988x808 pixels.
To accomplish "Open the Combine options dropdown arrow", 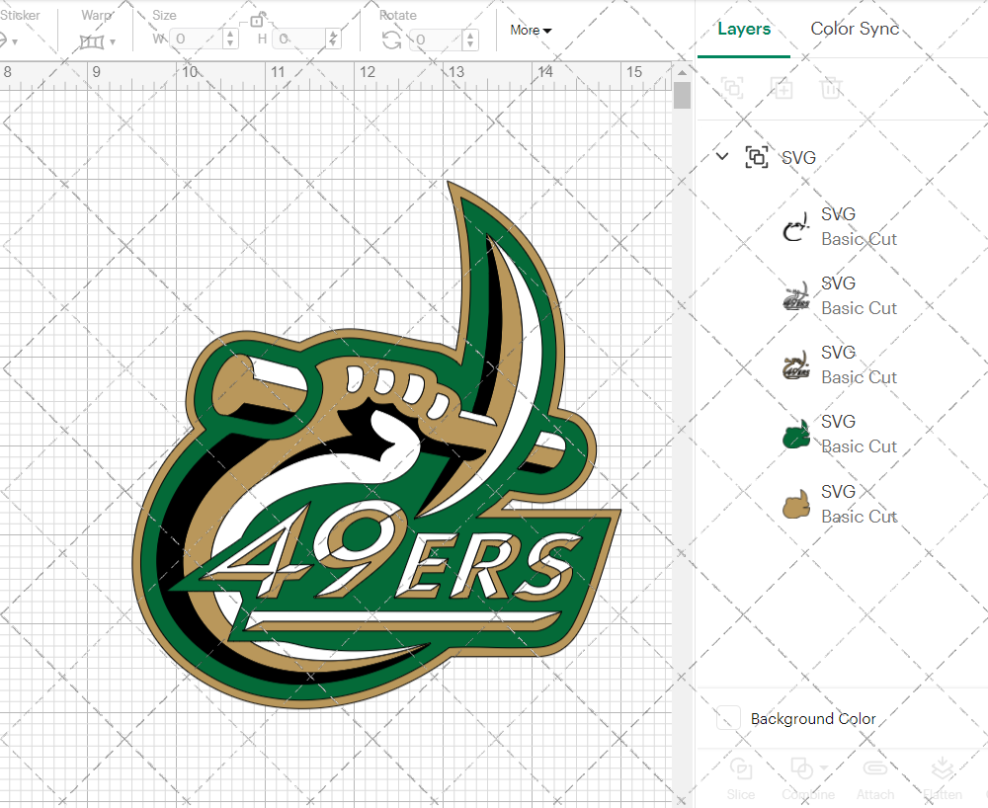I will point(823,768).
